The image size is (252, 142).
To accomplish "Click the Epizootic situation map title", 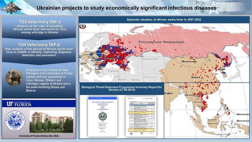I will 164,20.
